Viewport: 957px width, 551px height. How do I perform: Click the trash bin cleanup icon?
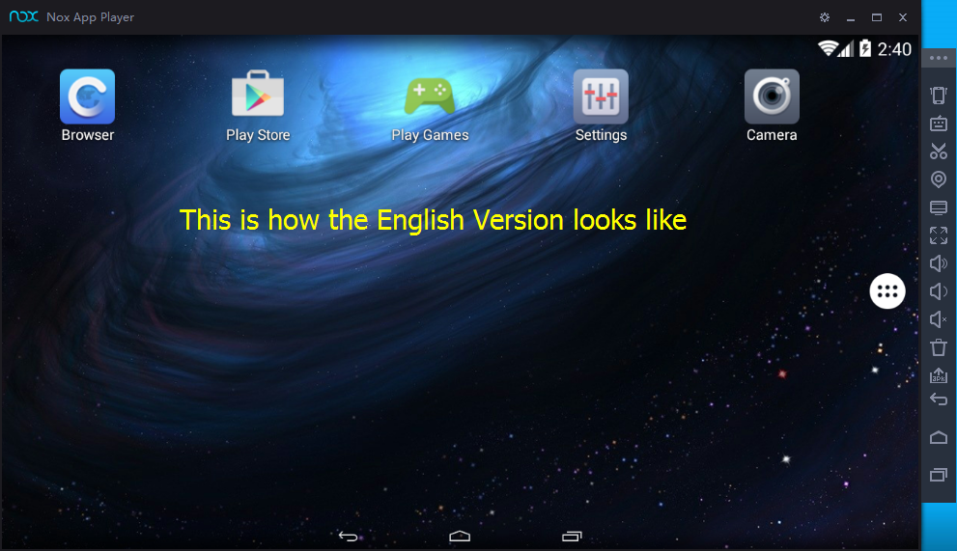click(938, 347)
